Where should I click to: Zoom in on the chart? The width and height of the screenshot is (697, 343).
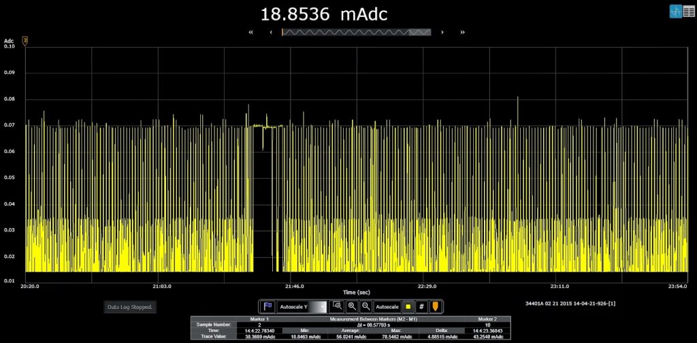pyautogui.click(x=352, y=307)
